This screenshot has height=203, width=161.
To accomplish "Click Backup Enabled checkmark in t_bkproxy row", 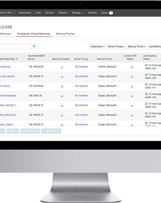I will [62, 67].
